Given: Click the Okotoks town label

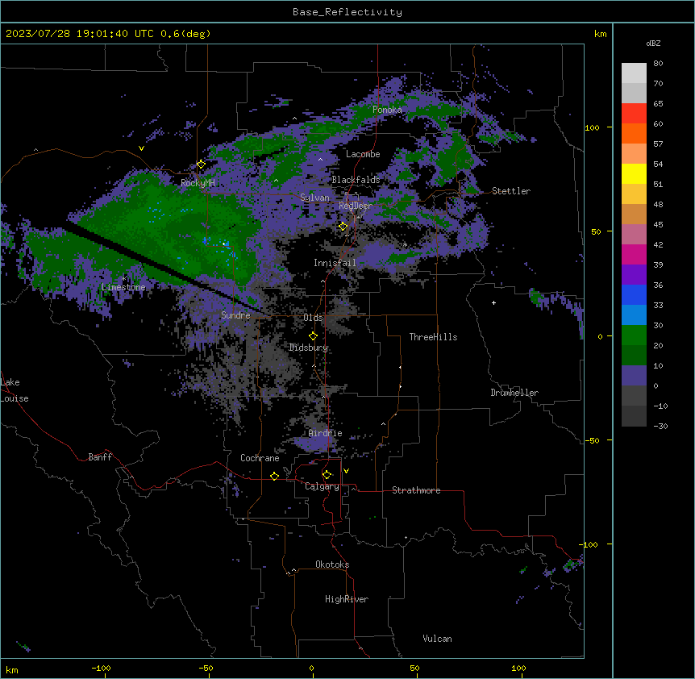Looking at the screenshot, I should pos(332,564).
